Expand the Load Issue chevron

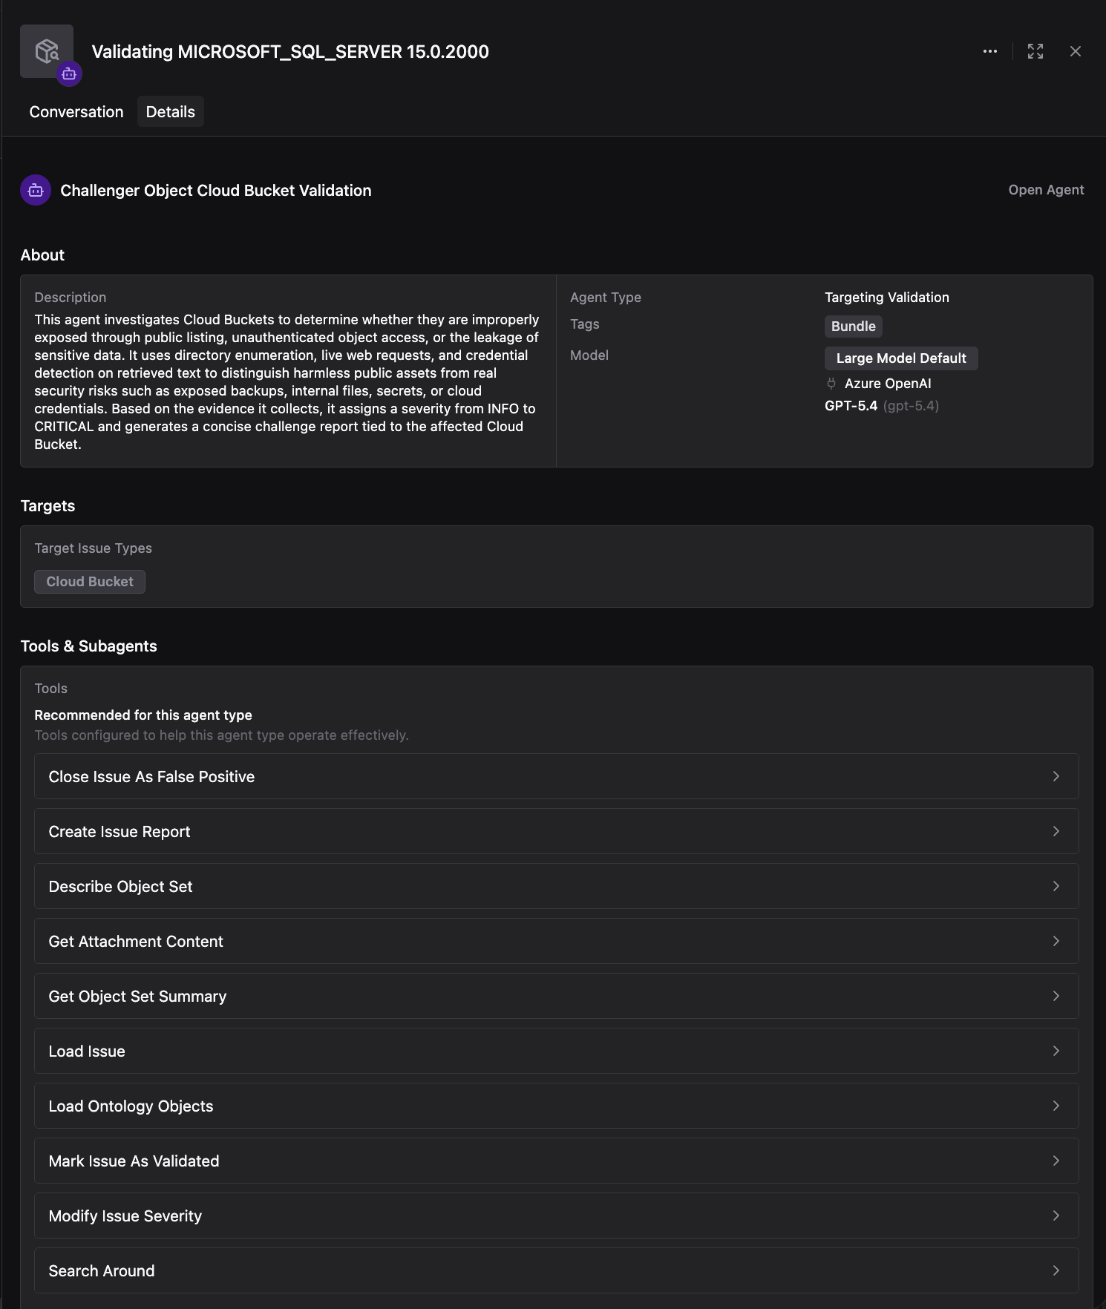point(1056,1051)
